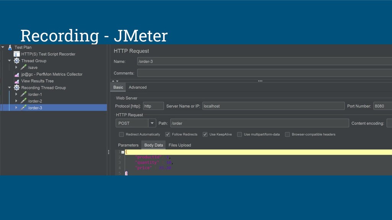Click the Recording Thread Group gear icon
The height and width of the screenshot is (220, 392).
point(16,87)
